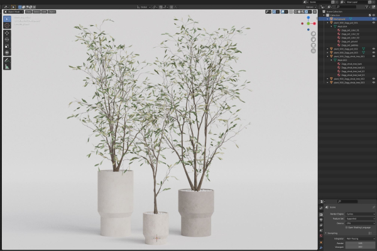Screen dimensions: 377x251
Task: Hide Collection with its eye icon
Action: (374, 15)
